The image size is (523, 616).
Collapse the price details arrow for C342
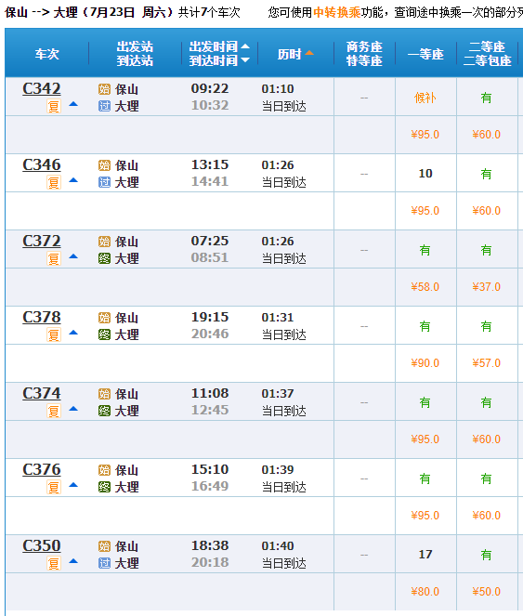click(x=73, y=104)
